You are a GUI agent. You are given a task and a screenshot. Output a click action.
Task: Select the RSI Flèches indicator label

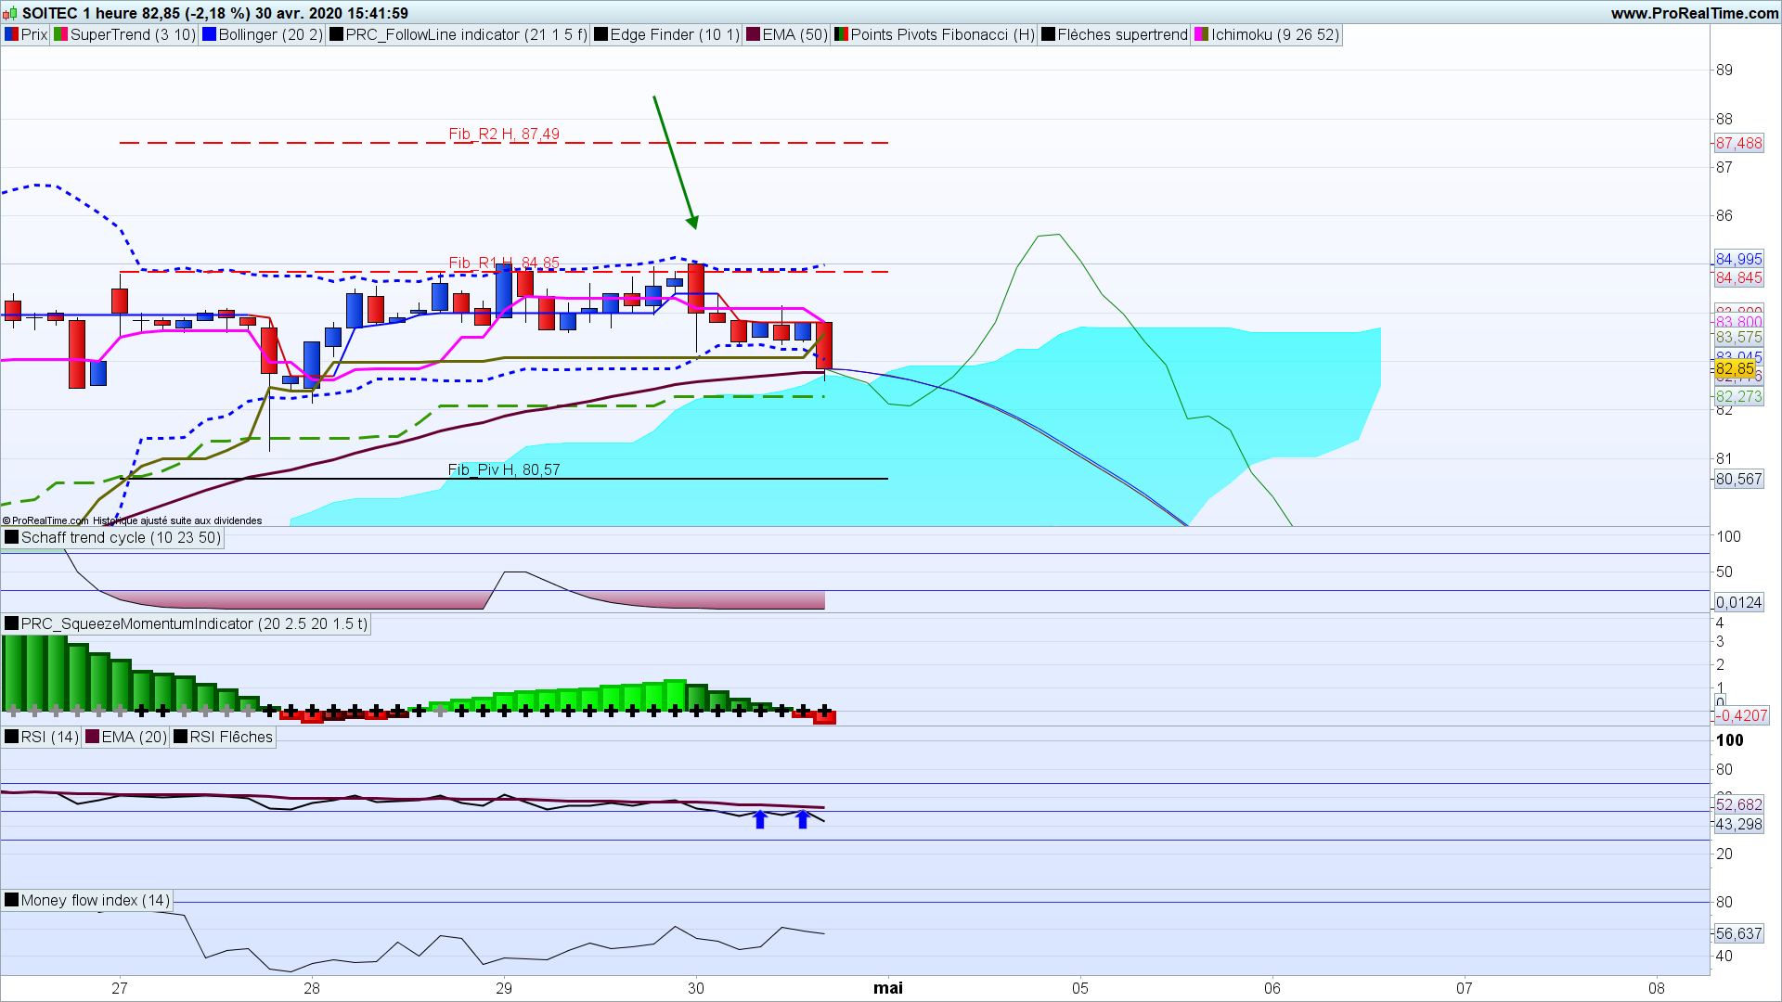pos(231,737)
